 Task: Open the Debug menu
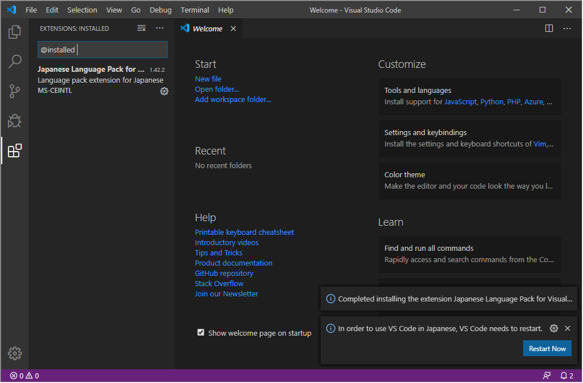pyautogui.click(x=161, y=10)
